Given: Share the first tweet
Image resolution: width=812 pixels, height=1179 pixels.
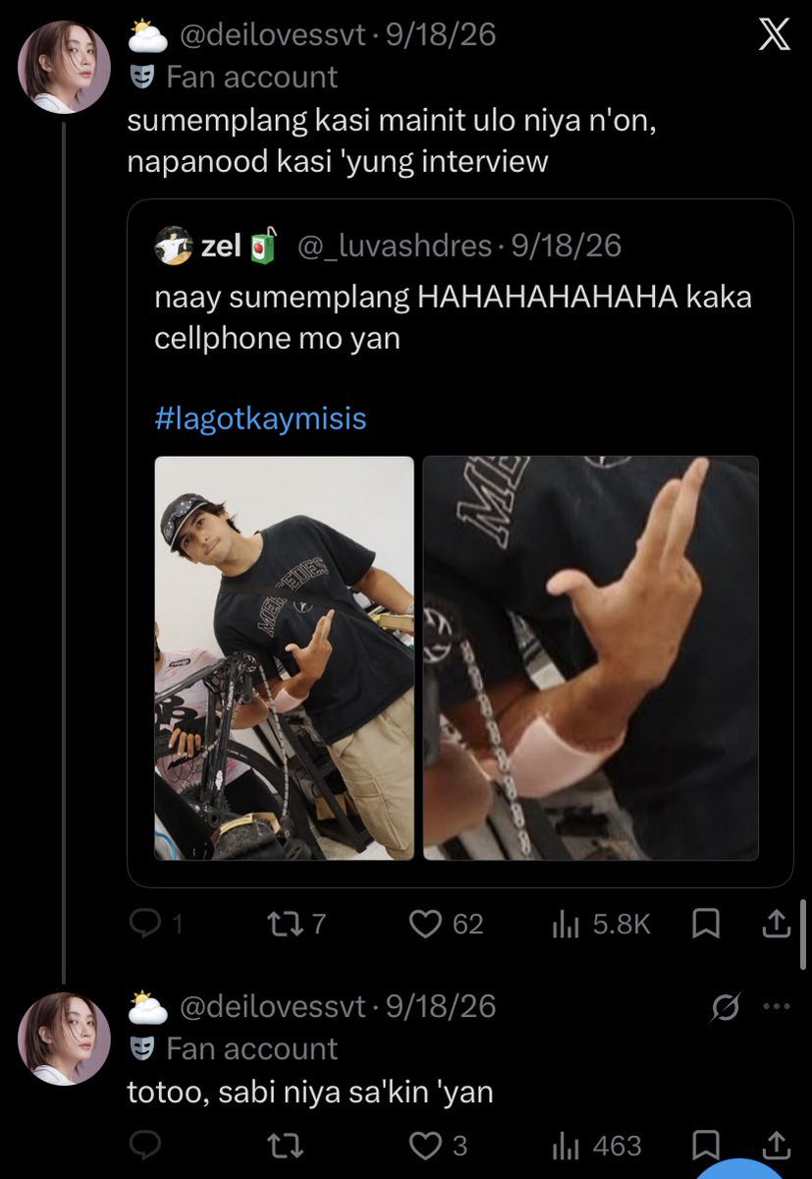Looking at the screenshot, I should click(775, 923).
